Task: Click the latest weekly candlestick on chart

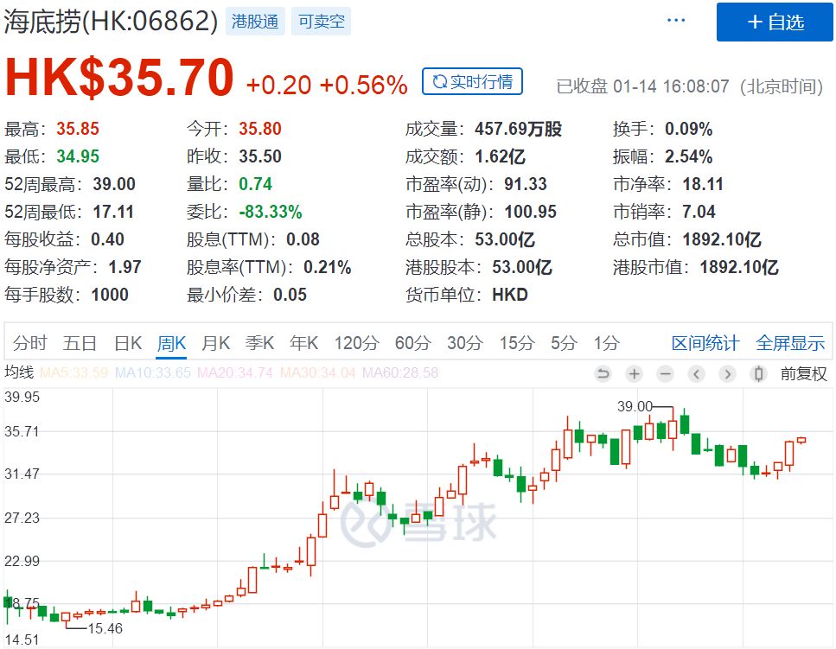Action: click(801, 440)
